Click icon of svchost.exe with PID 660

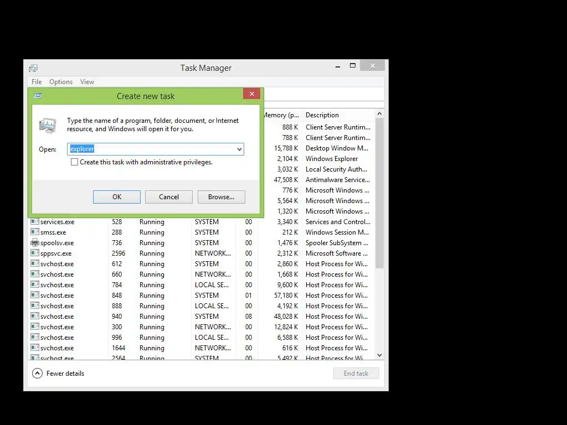(x=35, y=274)
